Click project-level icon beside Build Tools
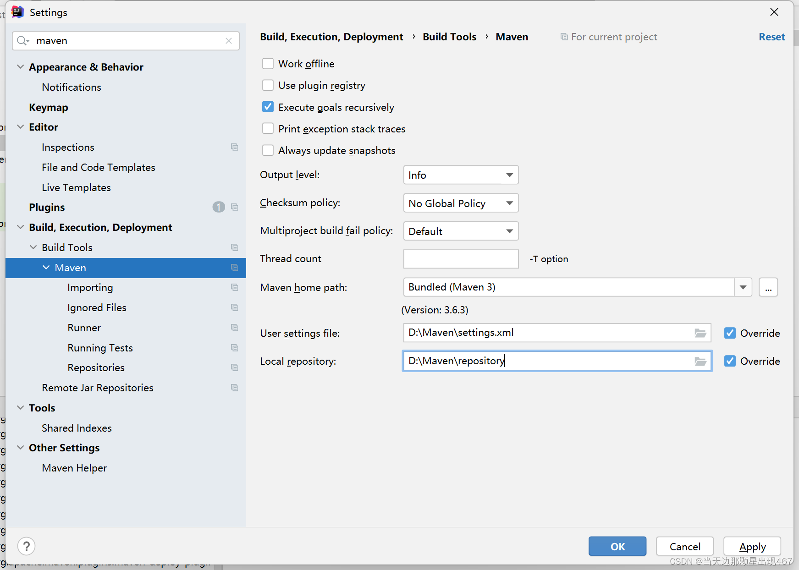Image resolution: width=799 pixels, height=570 pixels. tap(235, 247)
